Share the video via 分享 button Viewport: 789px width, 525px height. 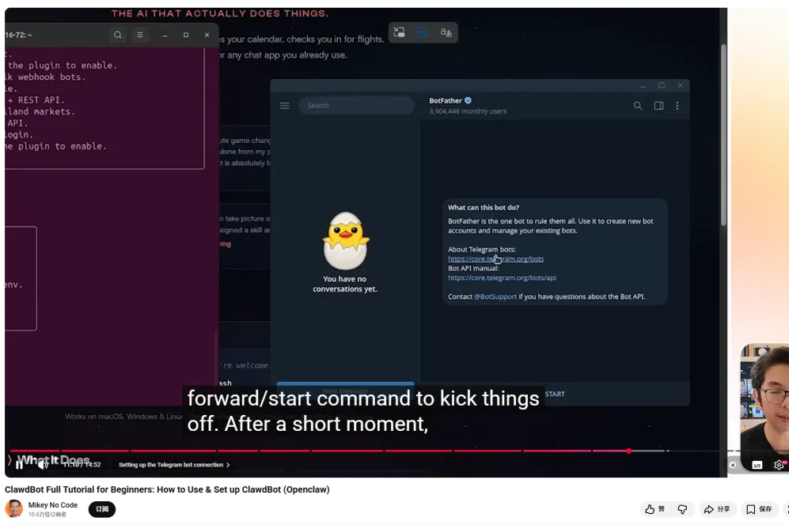717,509
